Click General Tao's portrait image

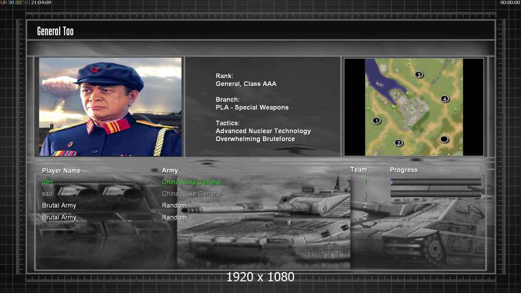coord(110,107)
